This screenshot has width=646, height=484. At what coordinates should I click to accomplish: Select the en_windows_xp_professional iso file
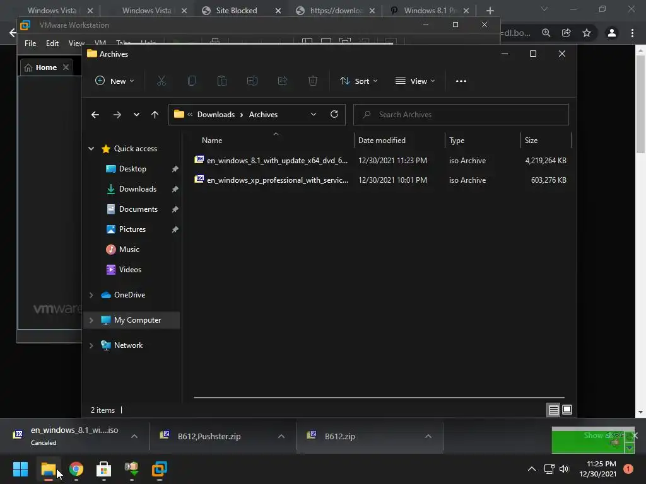point(380,180)
